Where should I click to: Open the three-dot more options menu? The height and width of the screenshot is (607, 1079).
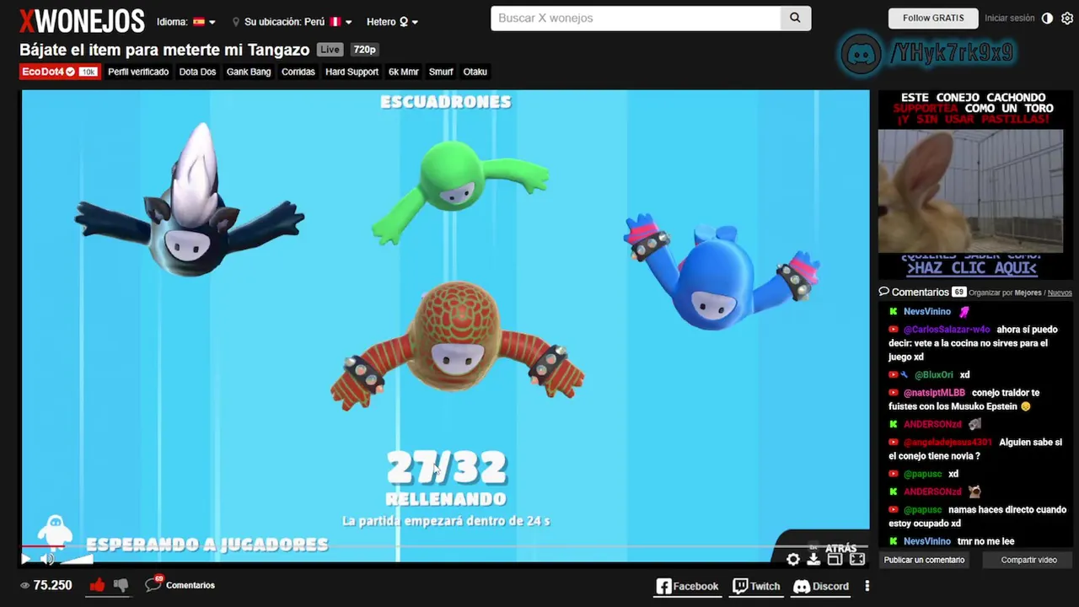867,586
